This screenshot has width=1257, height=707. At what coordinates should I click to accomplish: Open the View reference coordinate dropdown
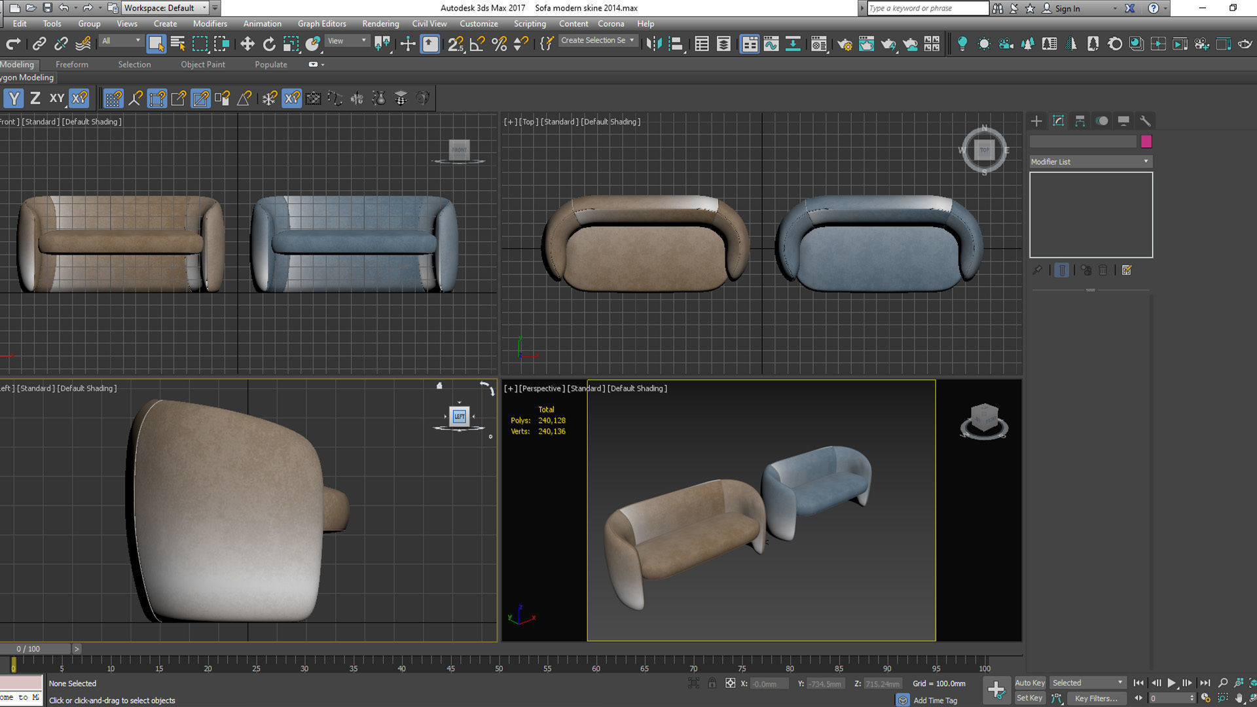pyautogui.click(x=347, y=41)
